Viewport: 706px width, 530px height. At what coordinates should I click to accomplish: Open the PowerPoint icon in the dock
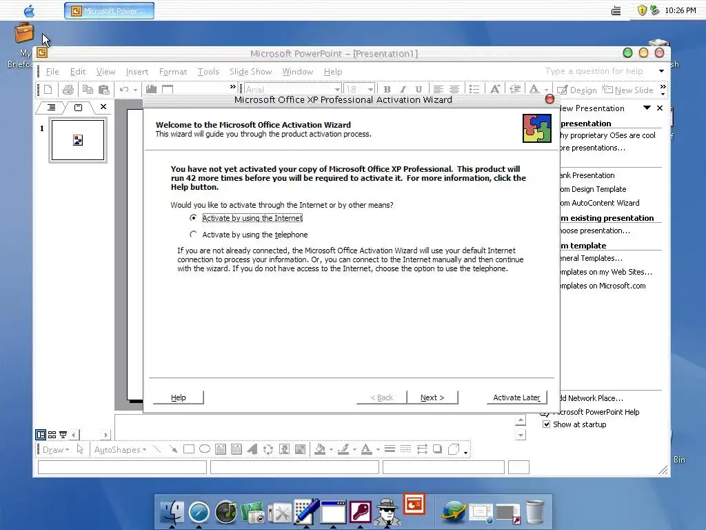point(414,504)
